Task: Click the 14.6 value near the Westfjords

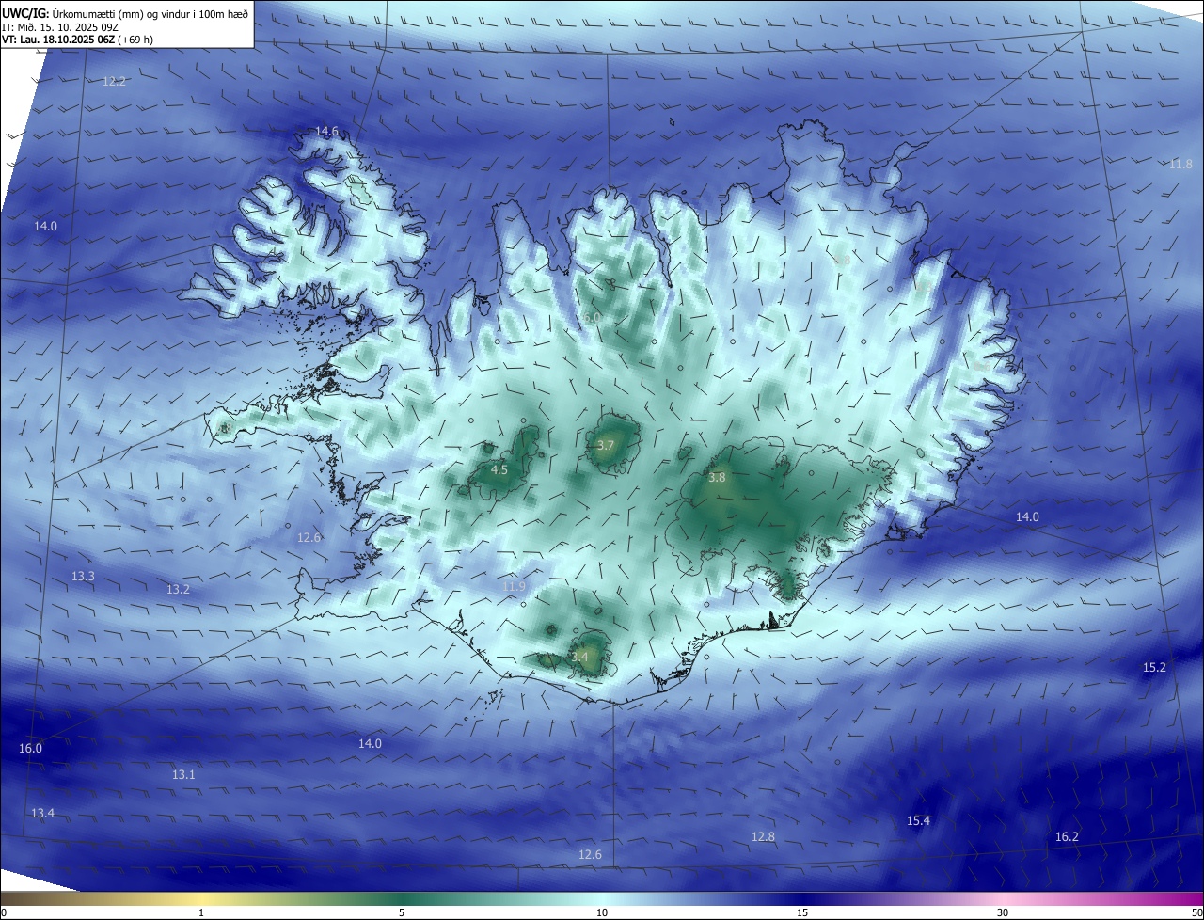Action: pyautogui.click(x=326, y=132)
